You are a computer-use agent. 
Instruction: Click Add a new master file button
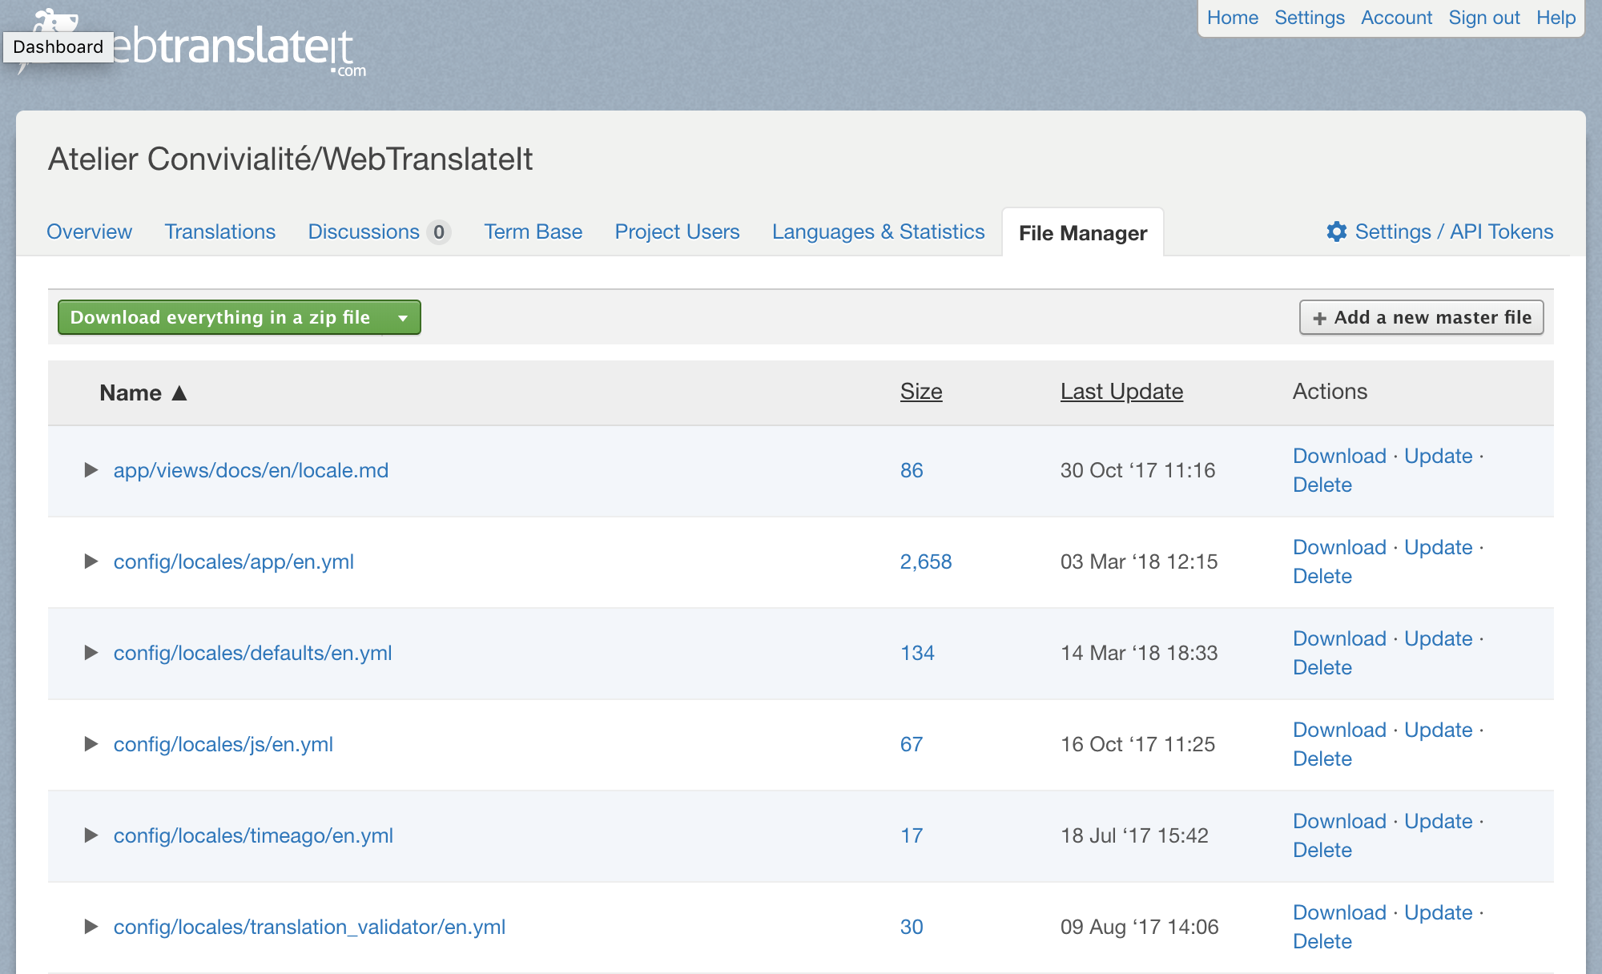coord(1421,318)
